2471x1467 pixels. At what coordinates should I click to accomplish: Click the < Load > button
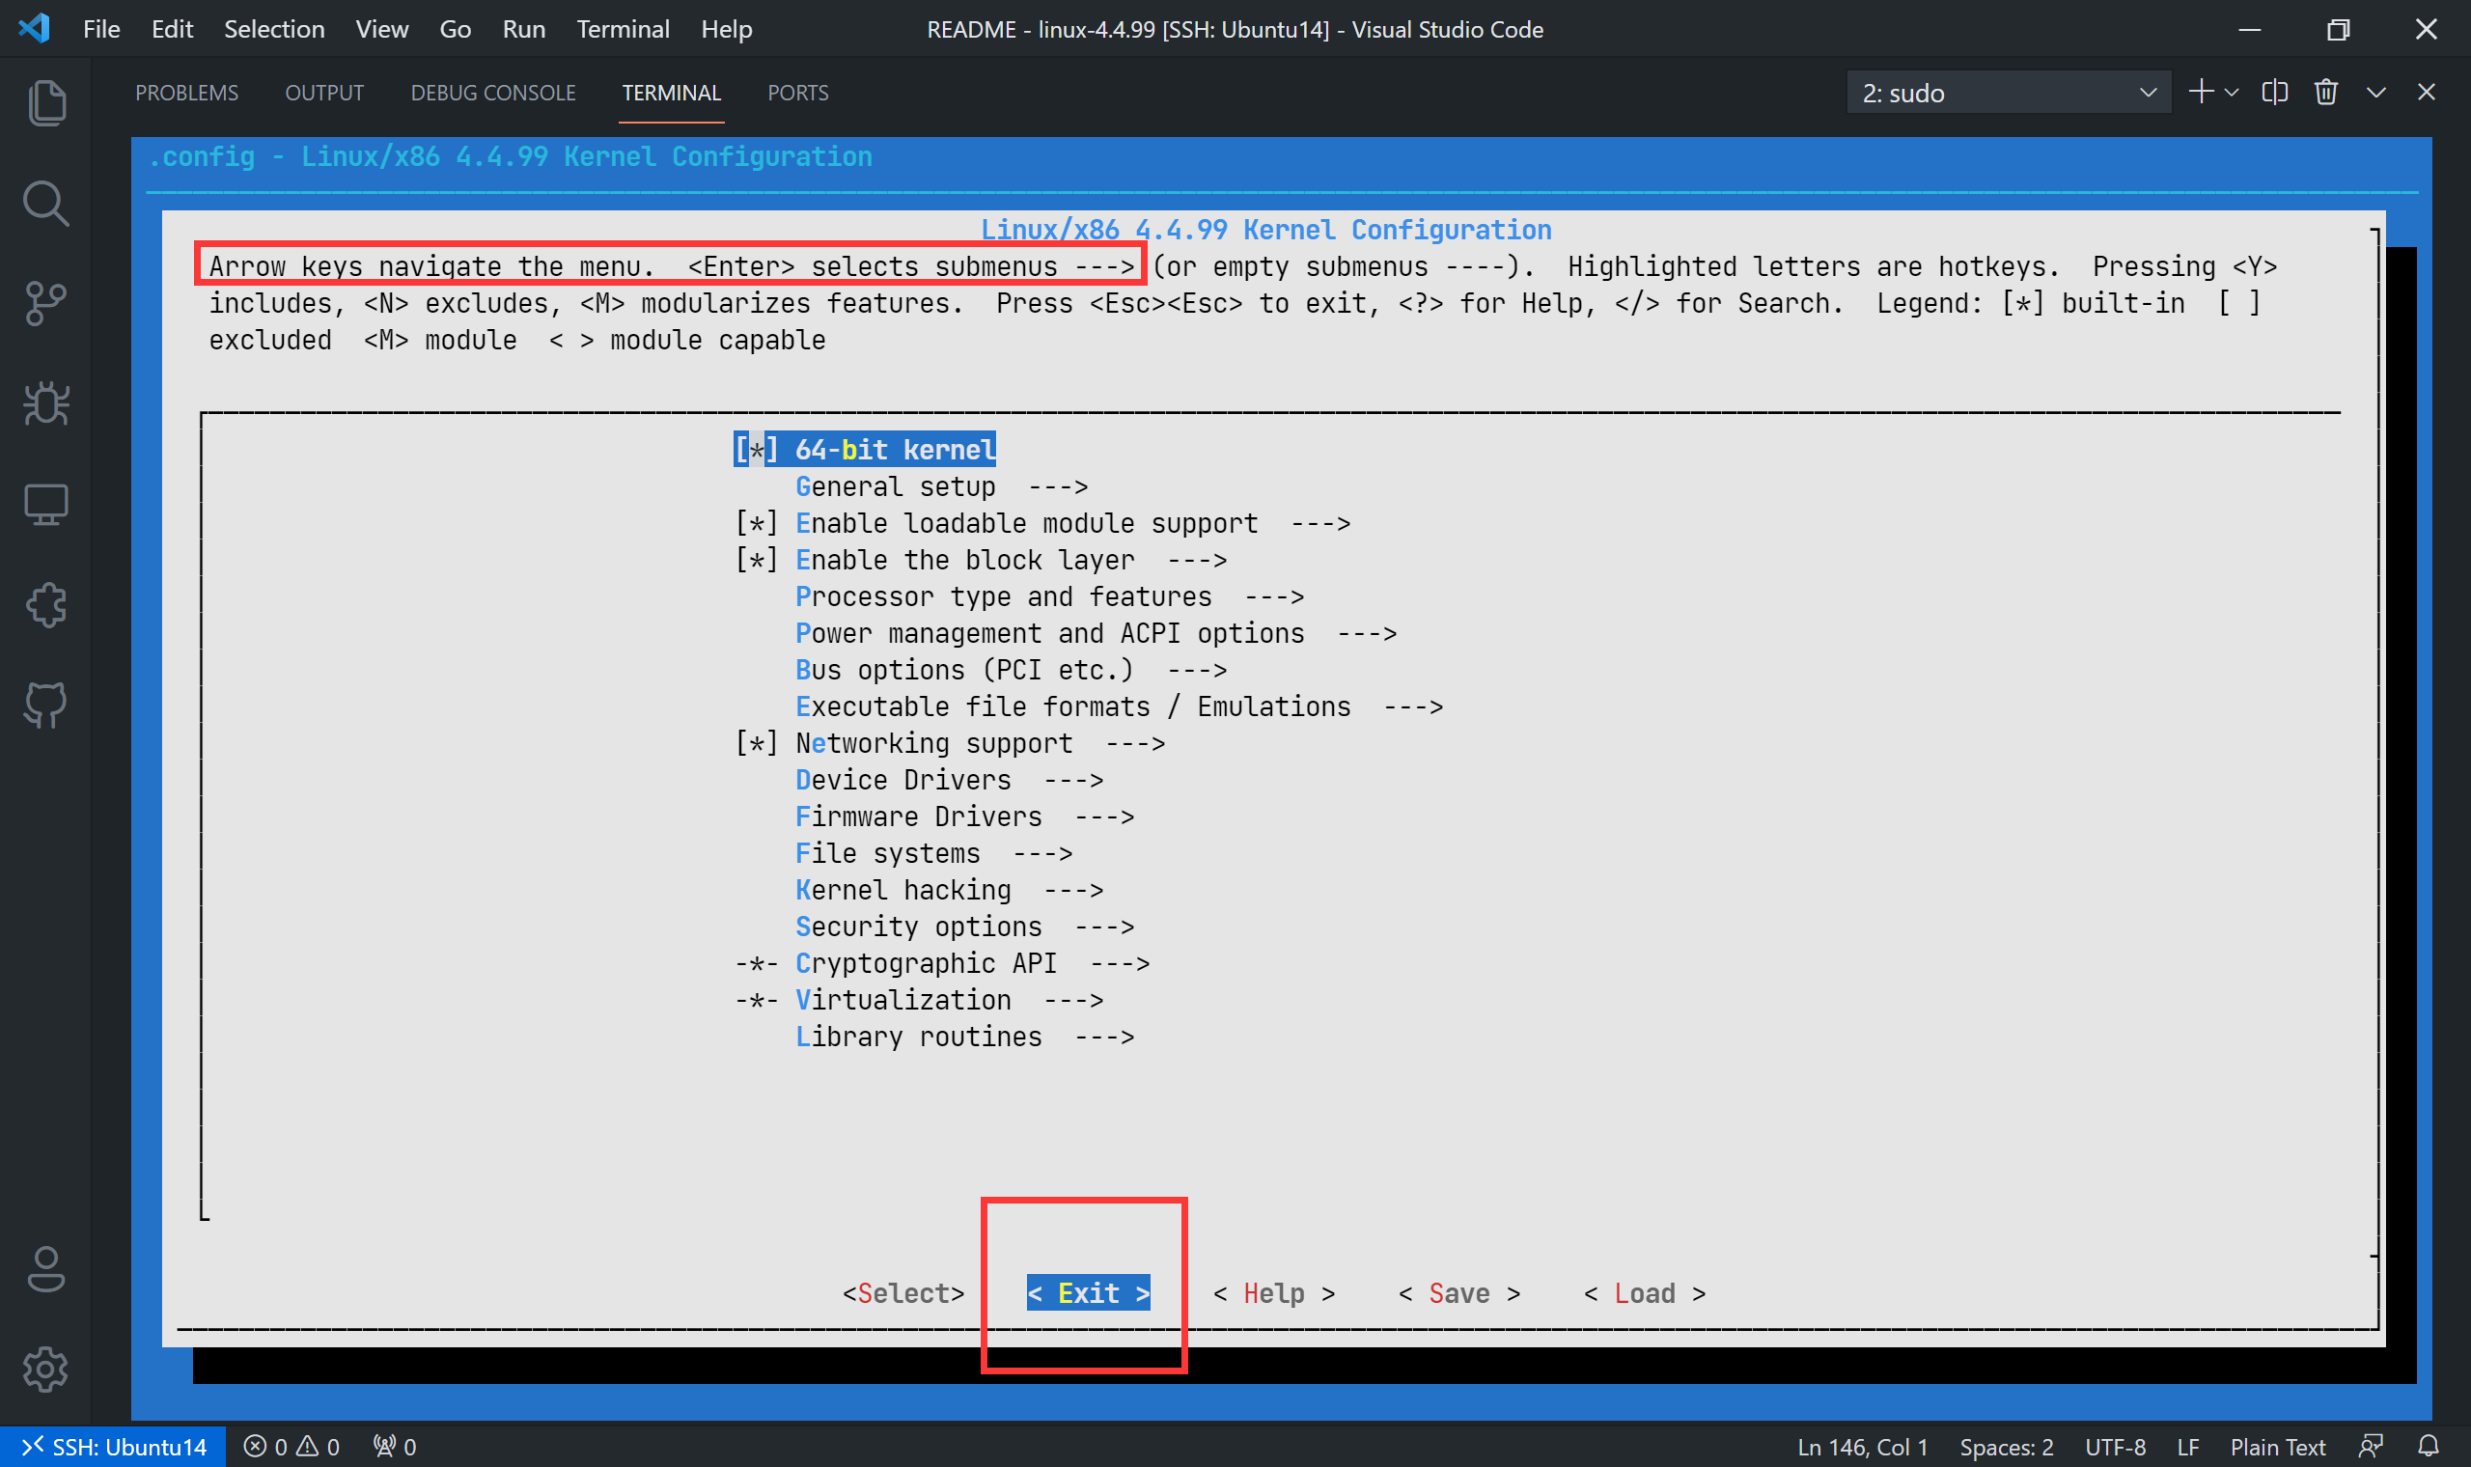(1644, 1293)
